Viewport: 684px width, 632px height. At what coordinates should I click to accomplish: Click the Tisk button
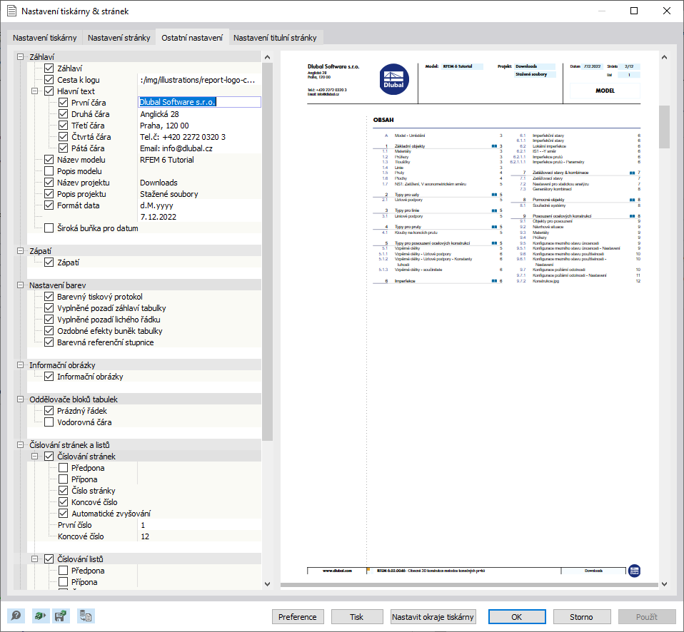[357, 617]
